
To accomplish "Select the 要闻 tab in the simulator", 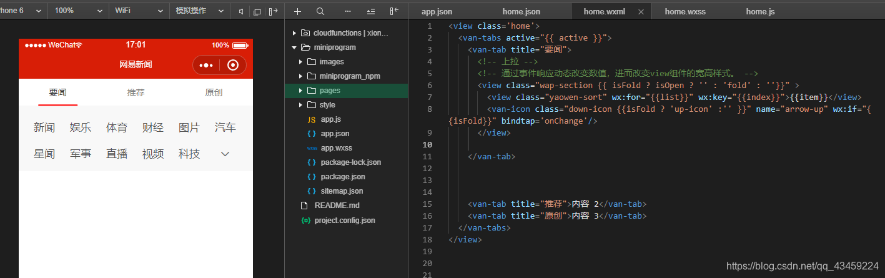I will click(x=58, y=92).
